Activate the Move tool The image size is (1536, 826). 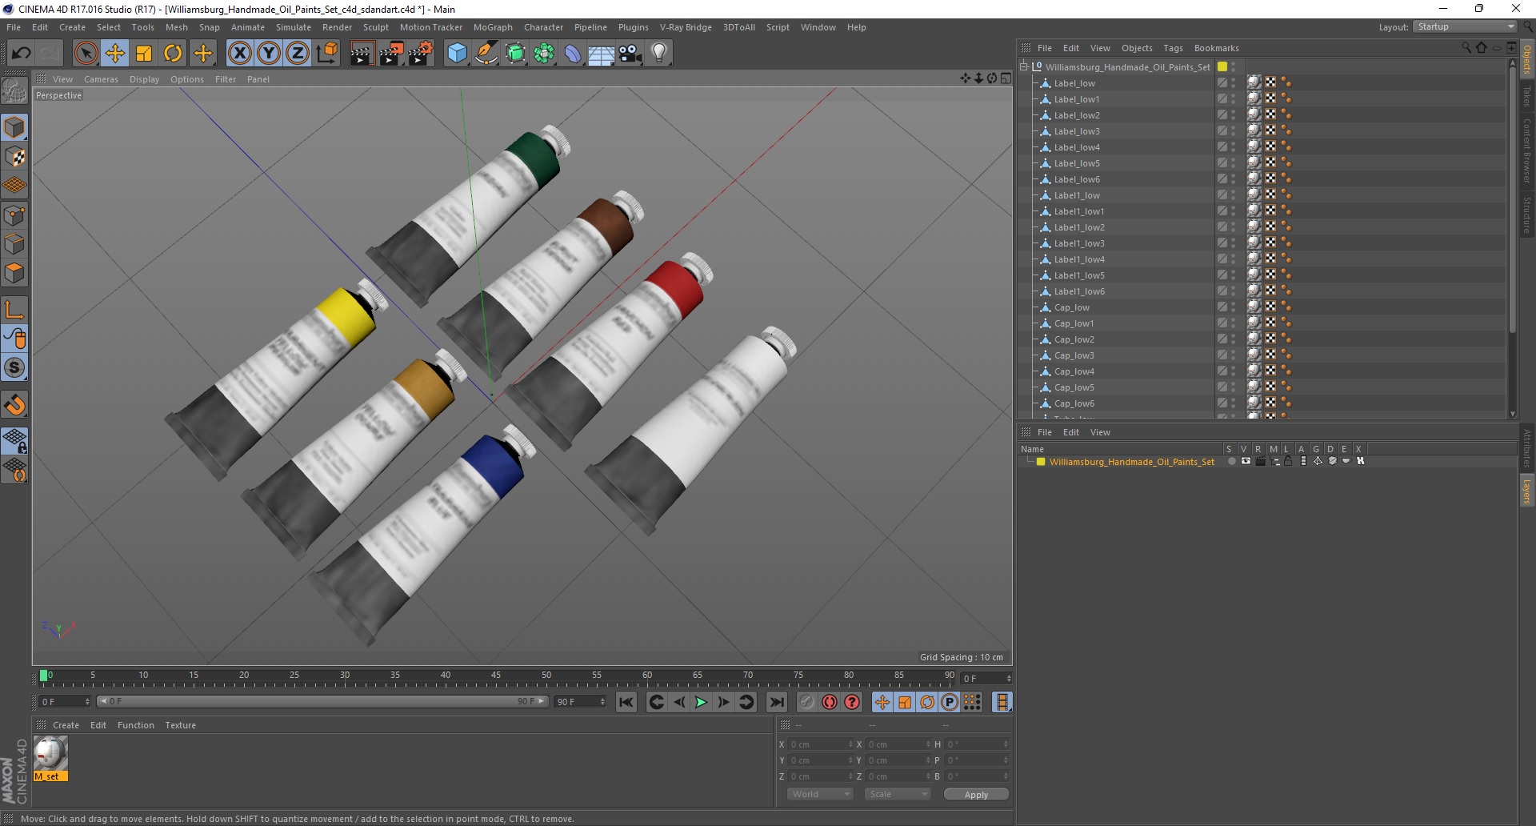115,54
